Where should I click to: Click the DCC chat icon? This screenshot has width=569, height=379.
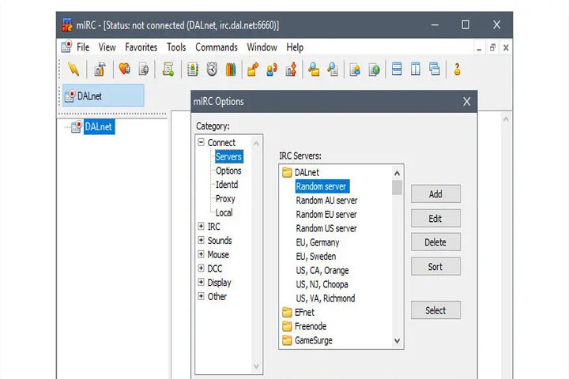tap(272, 69)
